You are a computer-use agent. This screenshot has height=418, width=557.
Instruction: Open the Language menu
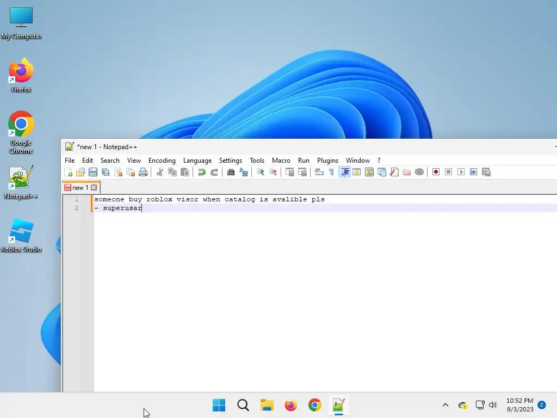(197, 161)
